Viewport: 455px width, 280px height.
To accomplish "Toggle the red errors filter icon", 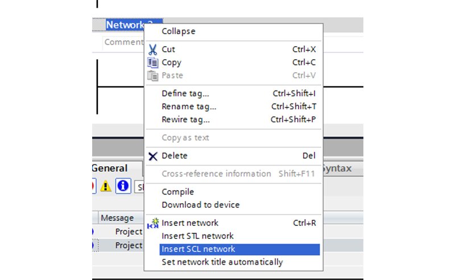I will click(94, 186).
